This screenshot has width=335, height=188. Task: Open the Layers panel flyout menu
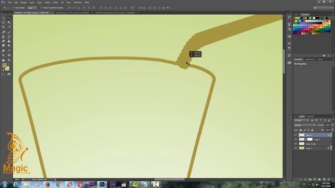(x=333, y=116)
